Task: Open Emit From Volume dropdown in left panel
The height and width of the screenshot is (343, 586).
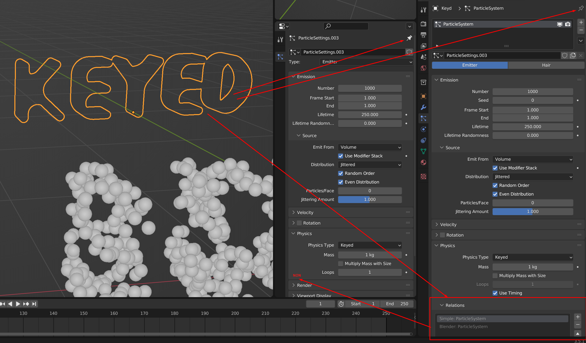Action: point(370,147)
